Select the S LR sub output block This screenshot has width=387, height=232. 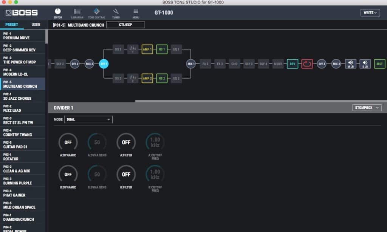tap(365, 64)
